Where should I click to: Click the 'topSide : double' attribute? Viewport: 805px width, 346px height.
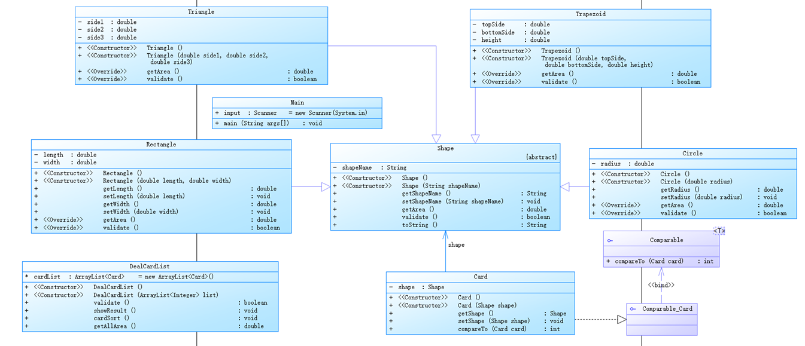tap(511, 25)
